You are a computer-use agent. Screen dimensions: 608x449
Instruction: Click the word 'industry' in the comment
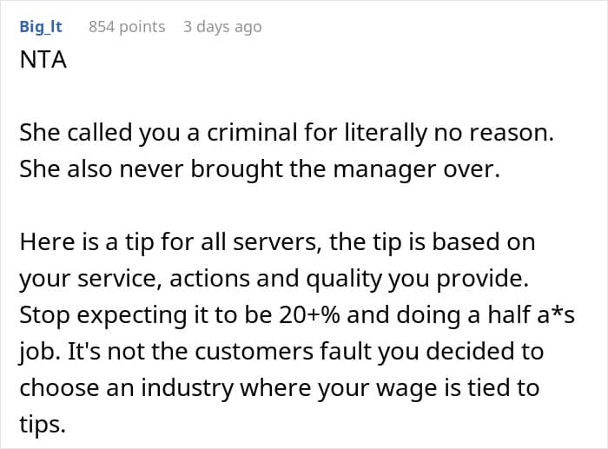(x=187, y=387)
